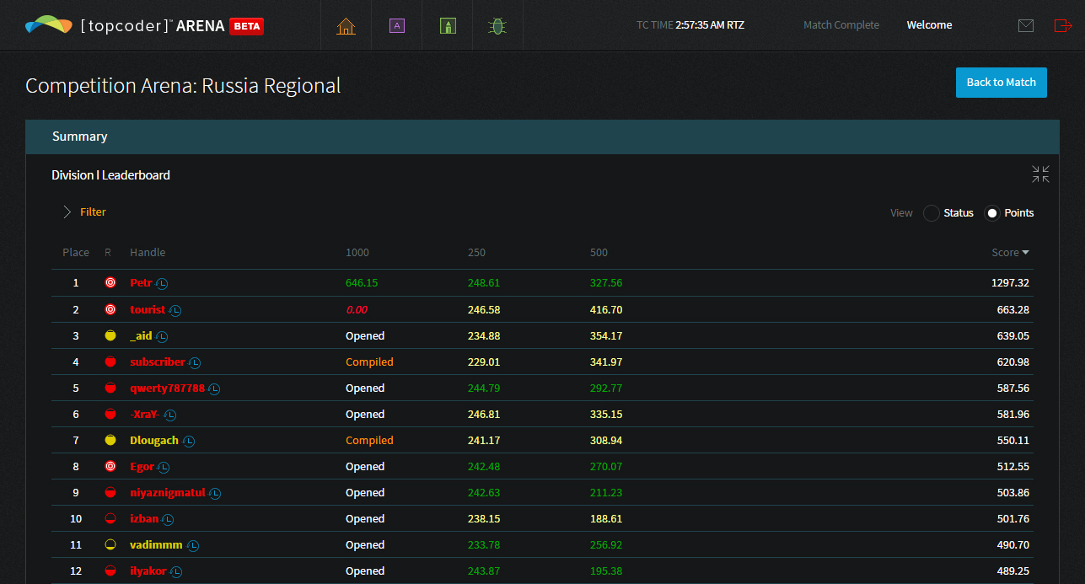The image size is (1085, 584).
Task: Click the topcoder Arena logo
Action: pyautogui.click(x=143, y=26)
